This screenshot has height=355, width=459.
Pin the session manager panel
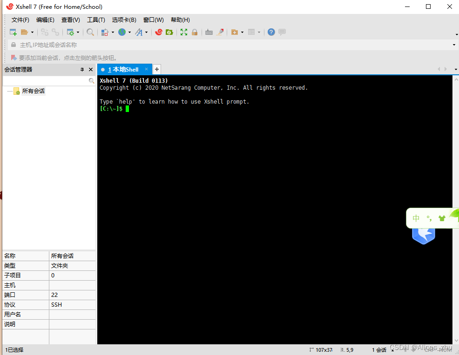(82, 69)
